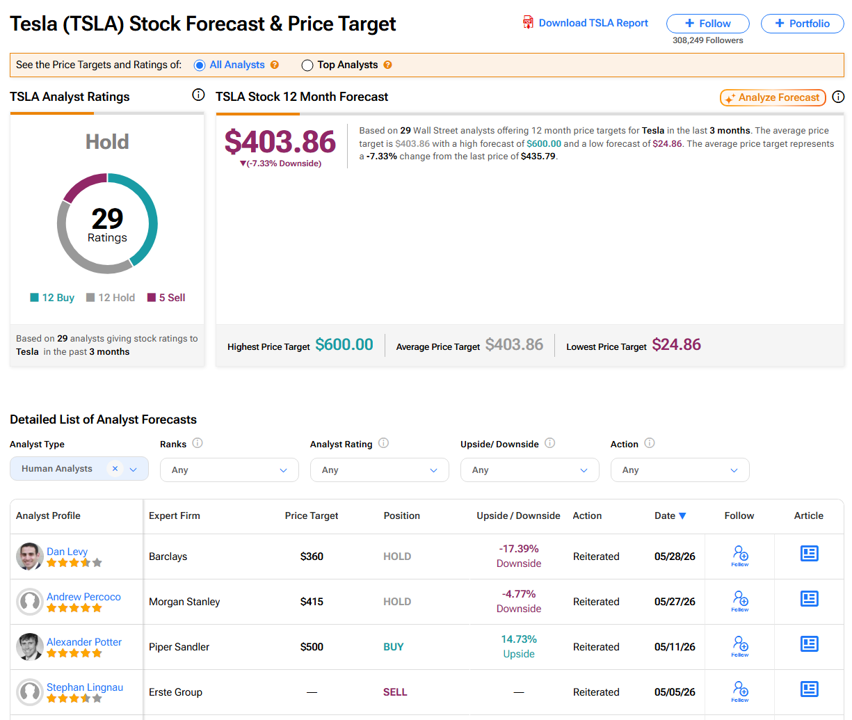This screenshot has height=720, width=852.
Task: Open Stephan Lingnau's analyst profile
Action: point(85,687)
